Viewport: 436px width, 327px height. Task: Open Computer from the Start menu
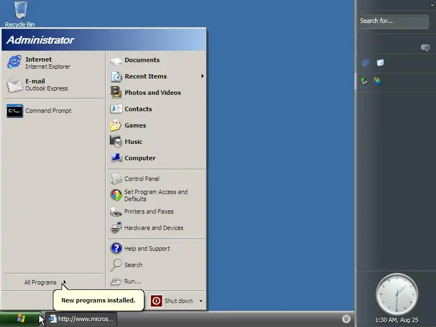tap(157, 158)
